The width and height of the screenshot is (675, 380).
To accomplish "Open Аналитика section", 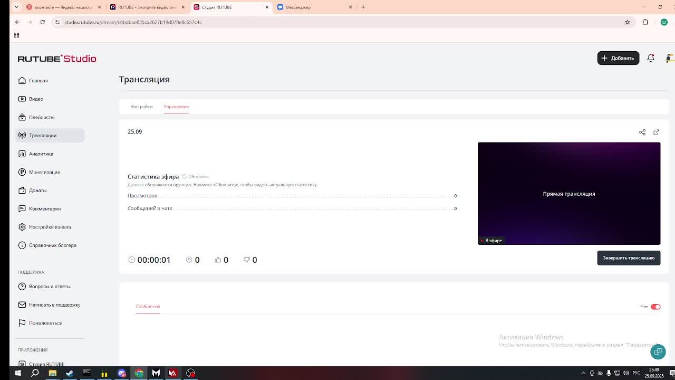I will [x=50, y=154].
